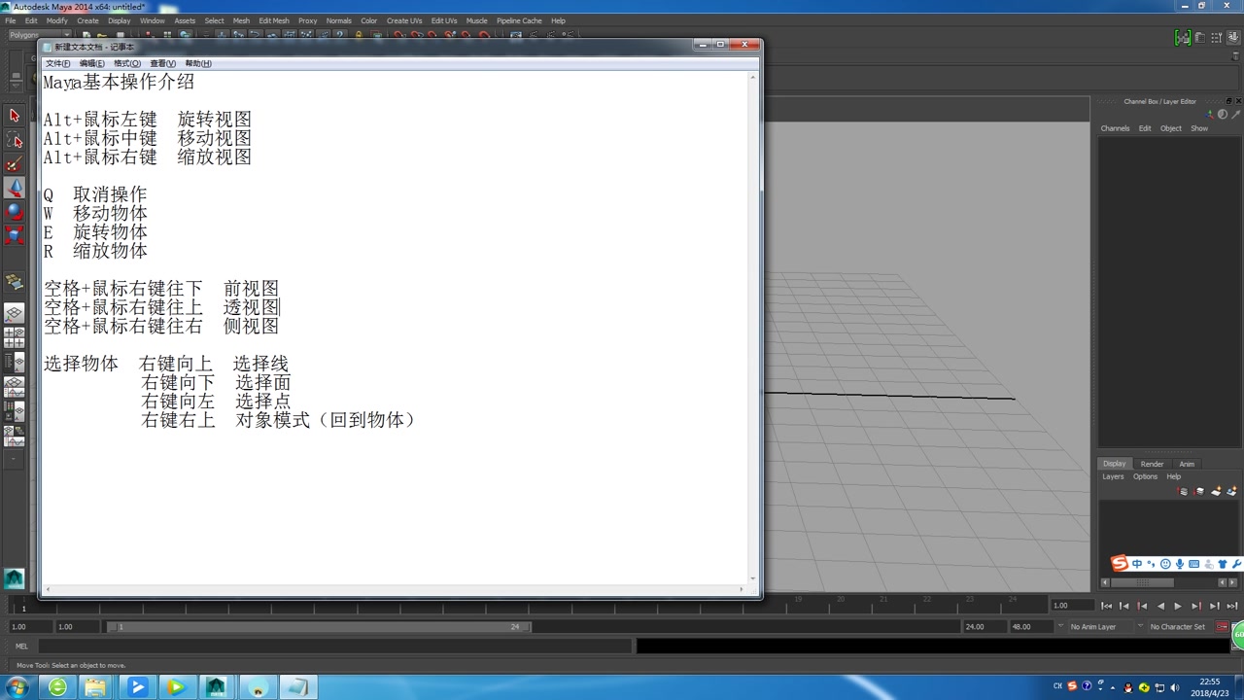1244x700 pixels.
Task: Open Options menu in Layer Editor
Action: point(1145,476)
